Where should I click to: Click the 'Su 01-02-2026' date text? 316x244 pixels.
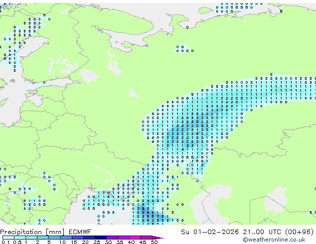click(210, 232)
